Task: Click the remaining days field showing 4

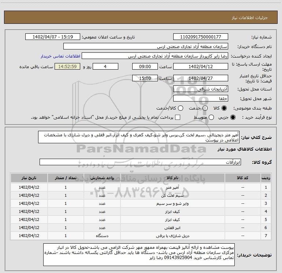Action: (105, 66)
